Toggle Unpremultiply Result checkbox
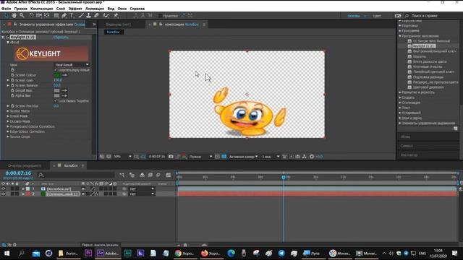The image size is (463, 260). tap(56, 70)
